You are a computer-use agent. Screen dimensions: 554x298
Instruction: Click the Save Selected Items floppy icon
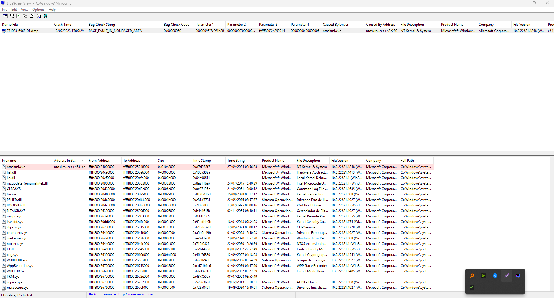point(12,16)
